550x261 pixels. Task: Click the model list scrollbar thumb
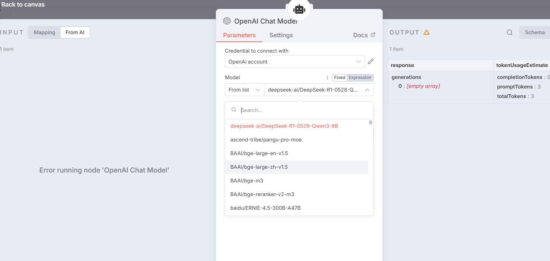370,122
